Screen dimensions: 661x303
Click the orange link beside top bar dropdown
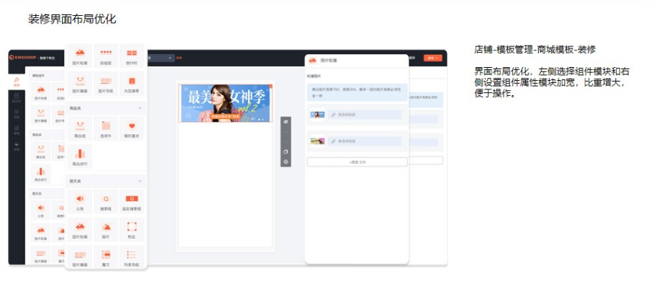[179, 58]
